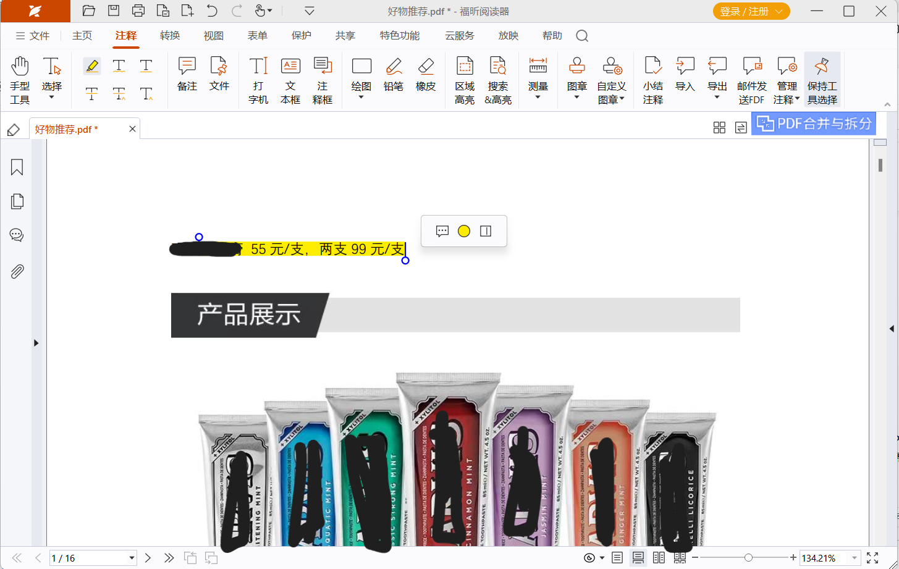The width and height of the screenshot is (899, 569).
Task: Pick the Eraser (橡皮) tool
Action: (426, 74)
